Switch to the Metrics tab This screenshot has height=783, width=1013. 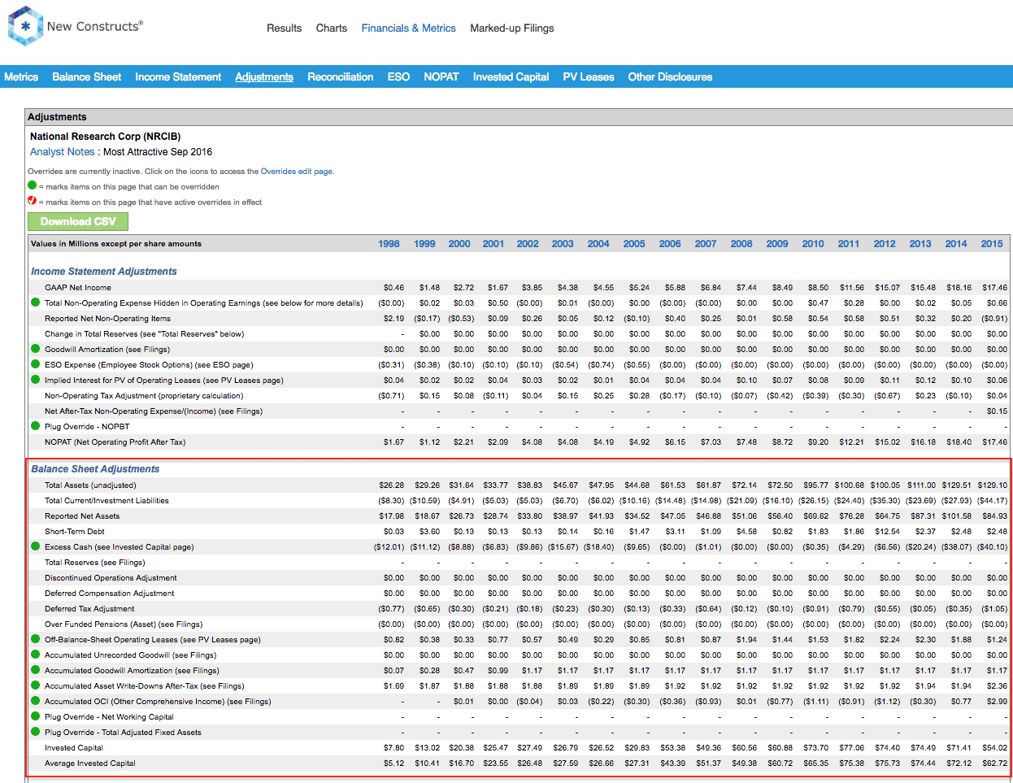click(21, 76)
